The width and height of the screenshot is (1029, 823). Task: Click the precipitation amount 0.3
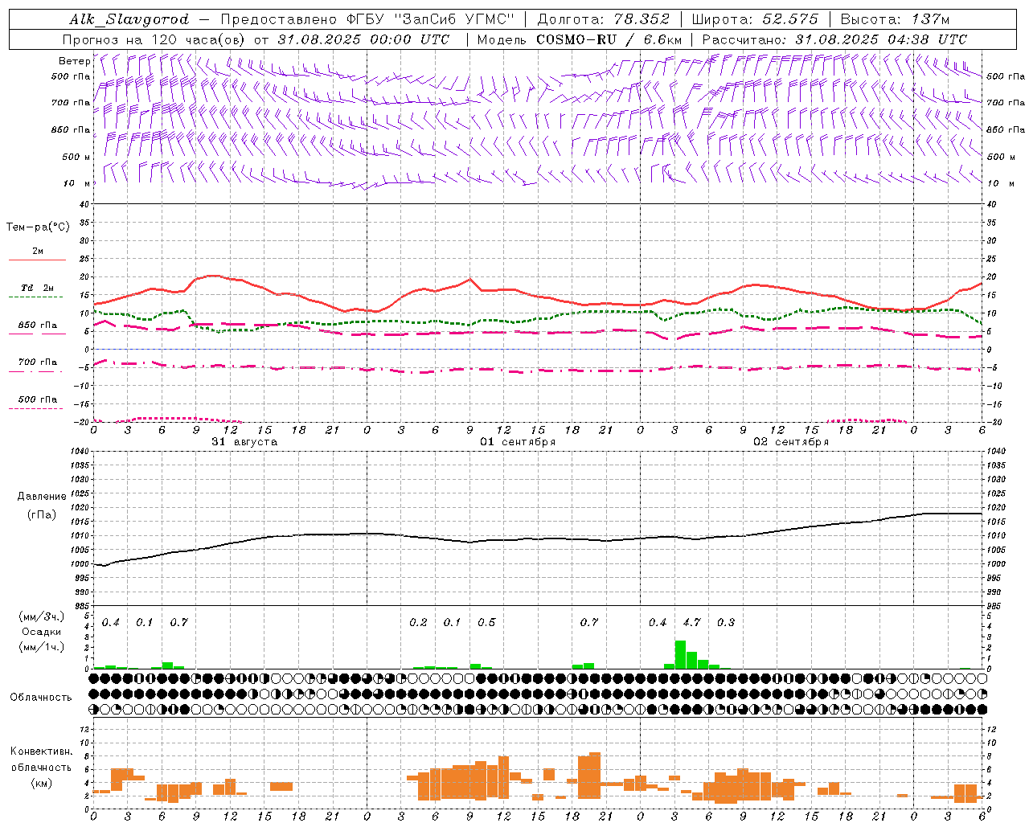coord(726,622)
